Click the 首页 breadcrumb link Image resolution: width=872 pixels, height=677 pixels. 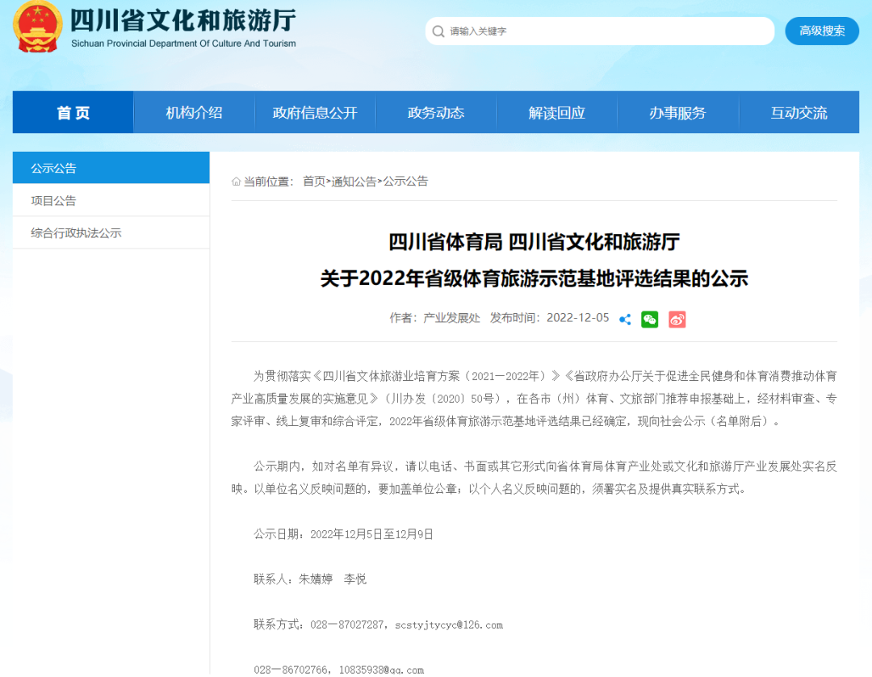[x=314, y=182]
